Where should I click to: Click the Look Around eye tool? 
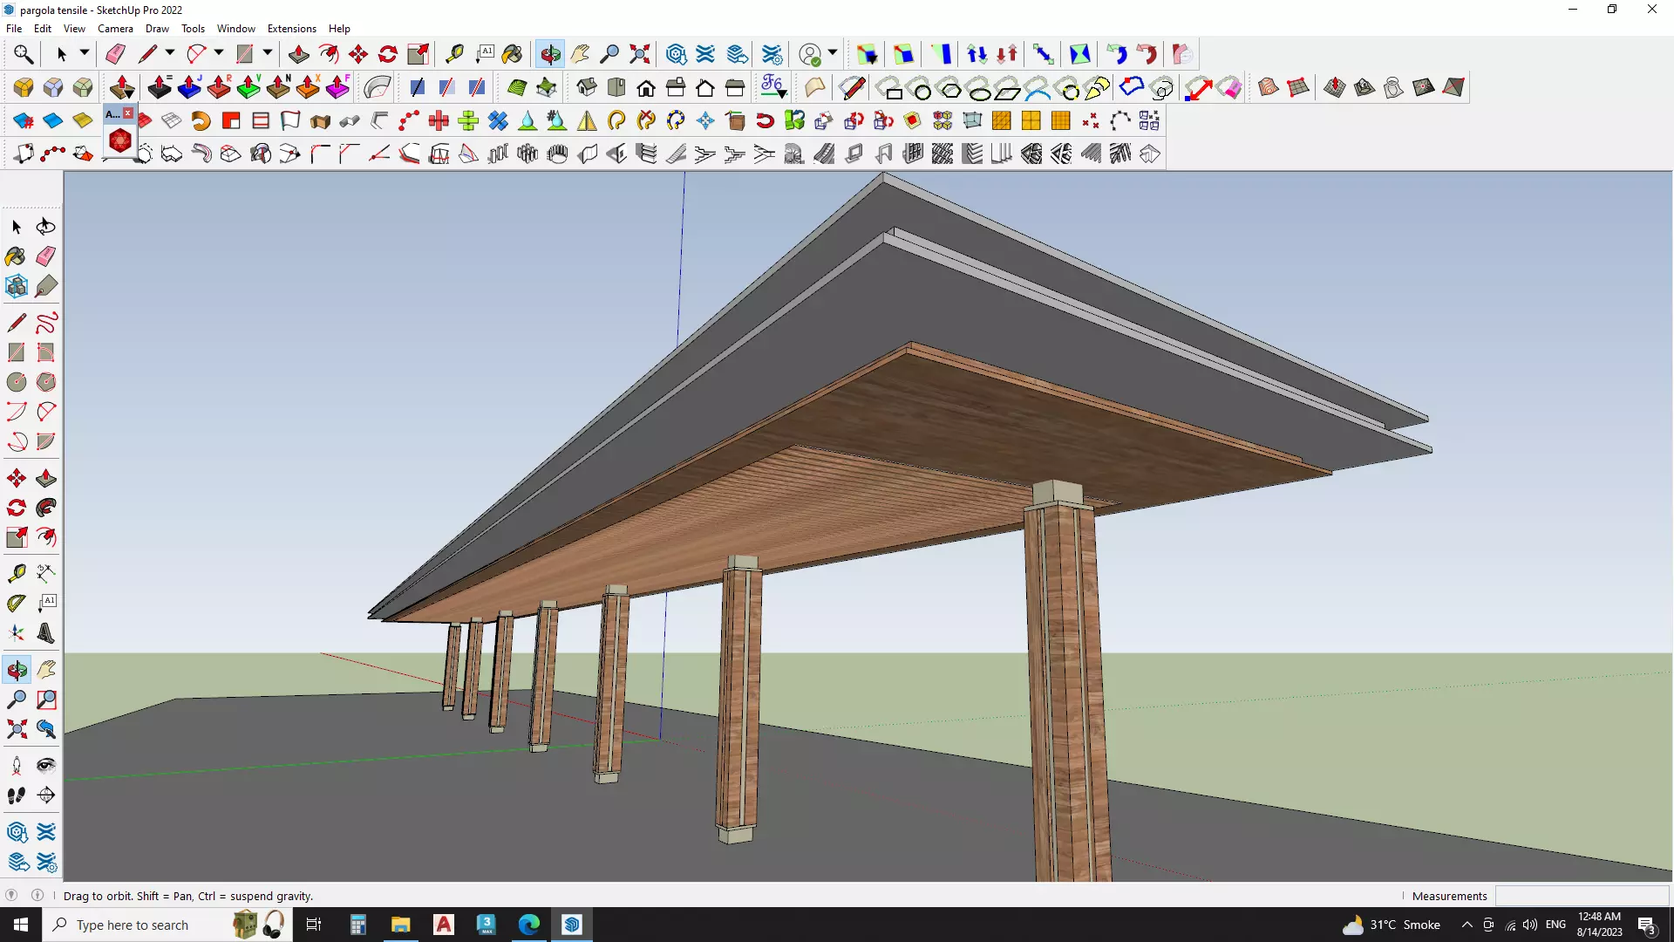tap(46, 766)
